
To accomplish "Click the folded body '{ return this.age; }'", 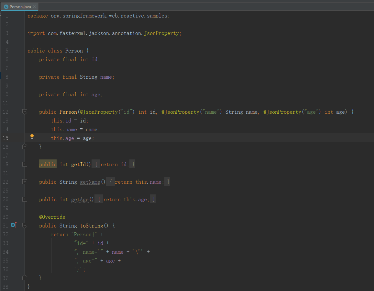I will click(x=125, y=199).
